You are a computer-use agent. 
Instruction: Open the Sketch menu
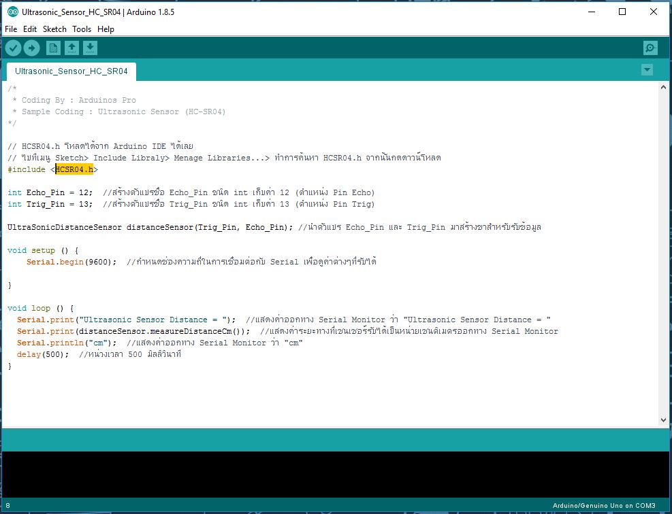pos(54,29)
